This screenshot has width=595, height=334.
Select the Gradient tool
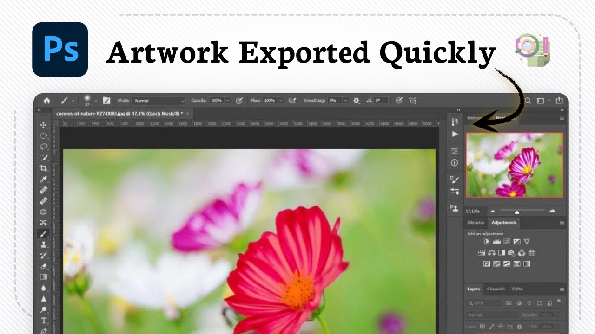click(x=44, y=277)
